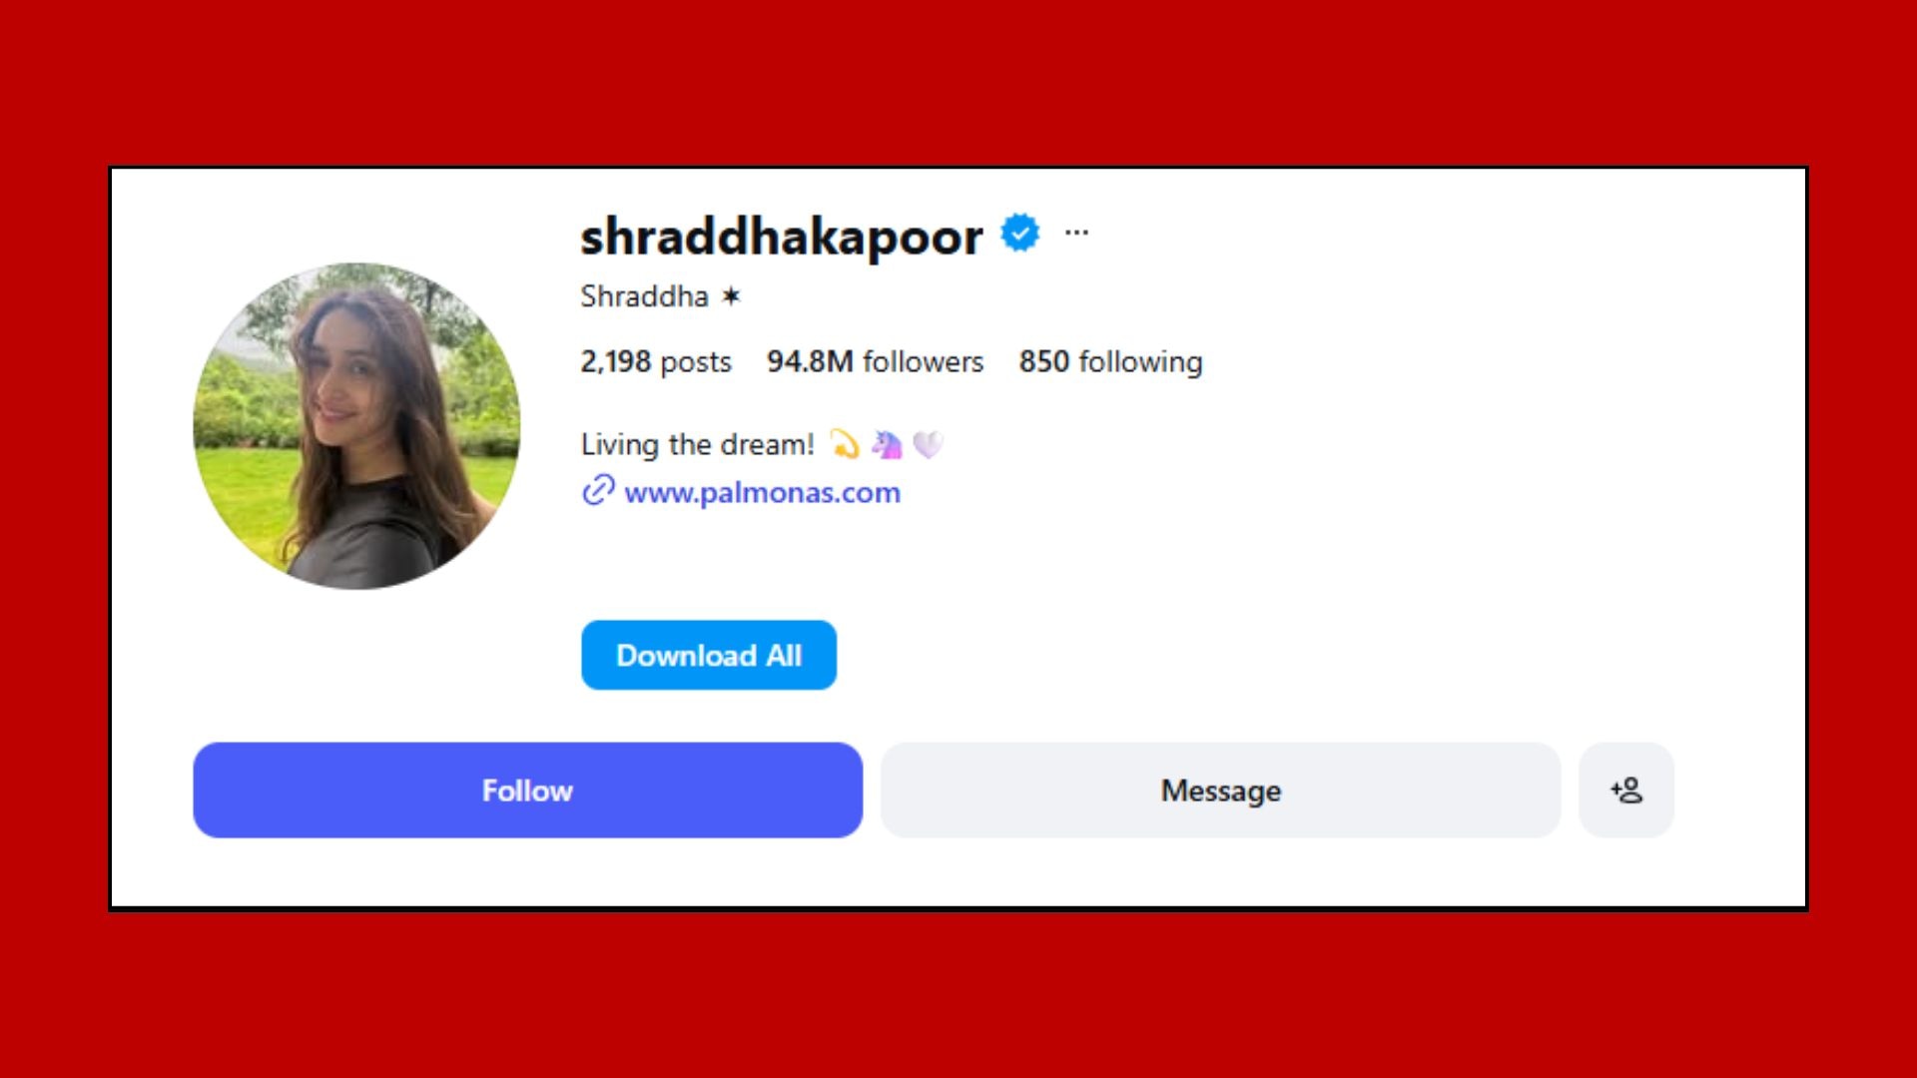Viewport: 1917px width, 1078px height.
Task: Click the shraddhakapoor username heading
Action: point(782,237)
